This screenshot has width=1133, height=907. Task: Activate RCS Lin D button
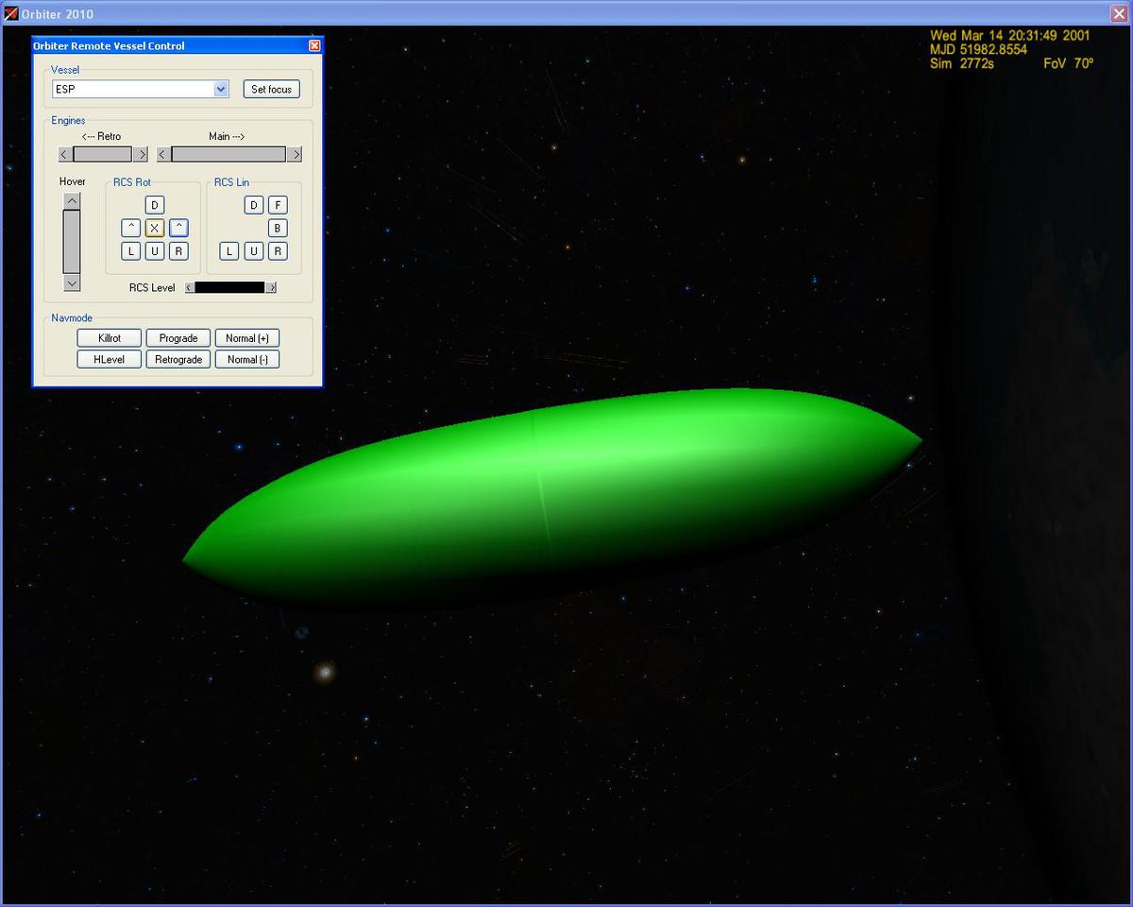tap(253, 205)
